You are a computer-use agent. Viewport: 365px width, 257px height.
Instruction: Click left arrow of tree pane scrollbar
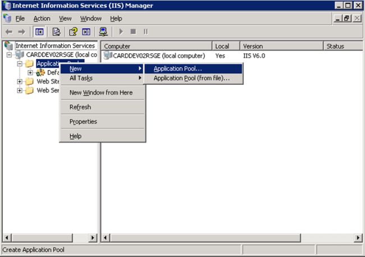click(x=7, y=238)
